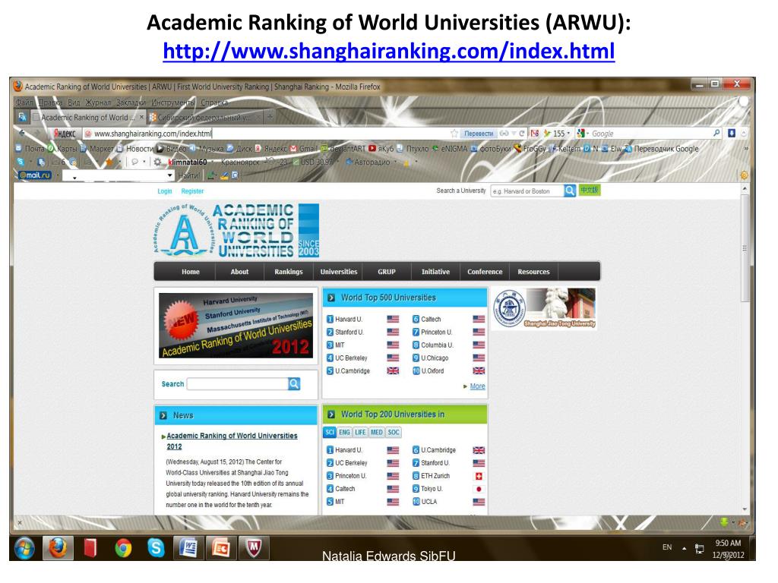Open the Закладки menu
Image resolution: width=778 pixels, height=583 pixels.
click(x=131, y=102)
